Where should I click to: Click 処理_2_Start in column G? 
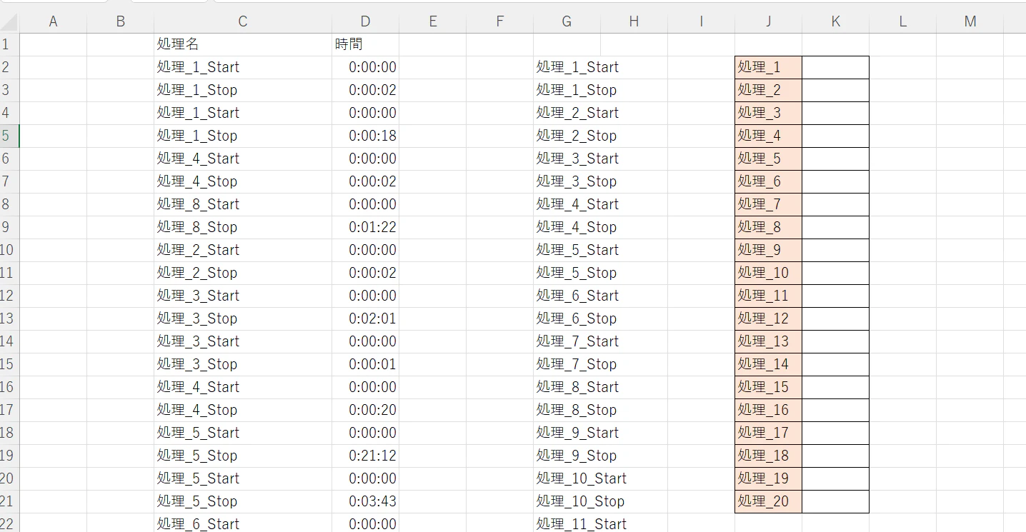point(577,113)
